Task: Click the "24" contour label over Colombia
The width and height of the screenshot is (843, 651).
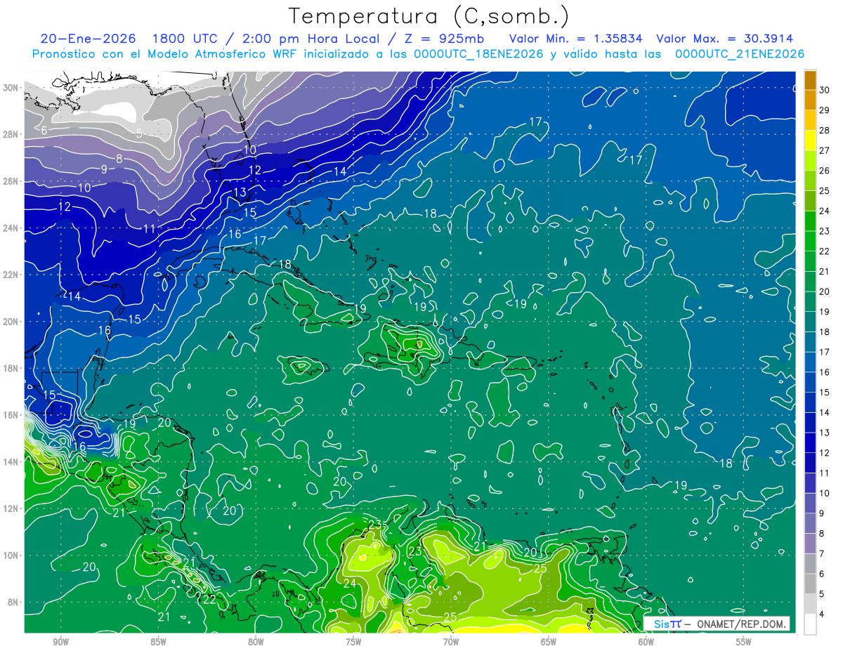Action: pyautogui.click(x=349, y=584)
